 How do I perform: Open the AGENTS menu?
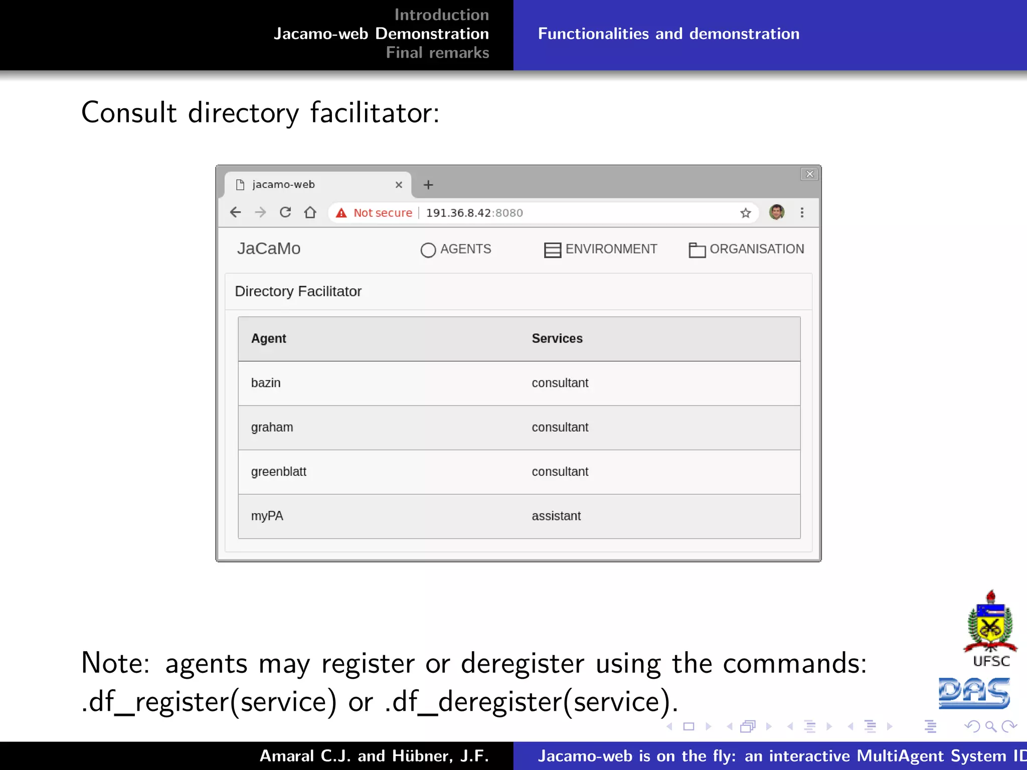[456, 249]
